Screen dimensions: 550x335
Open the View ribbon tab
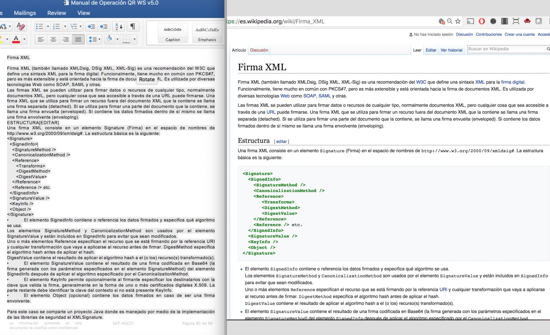click(x=84, y=13)
